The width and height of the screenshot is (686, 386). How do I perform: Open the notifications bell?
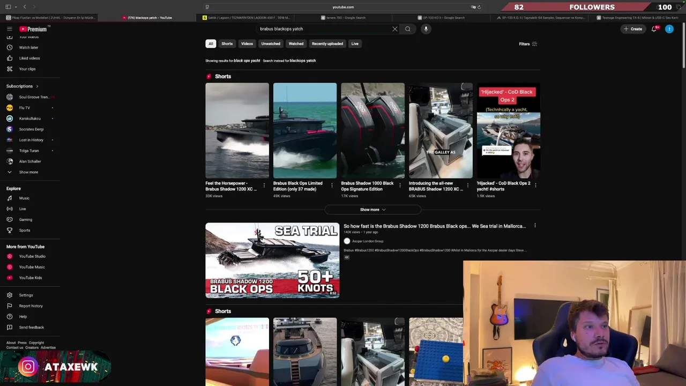coord(654,29)
